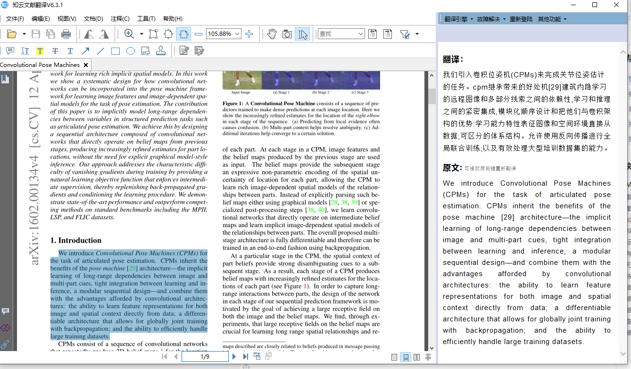Click the funnel search options icon
The height and width of the screenshot is (369, 631).
click(x=405, y=34)
